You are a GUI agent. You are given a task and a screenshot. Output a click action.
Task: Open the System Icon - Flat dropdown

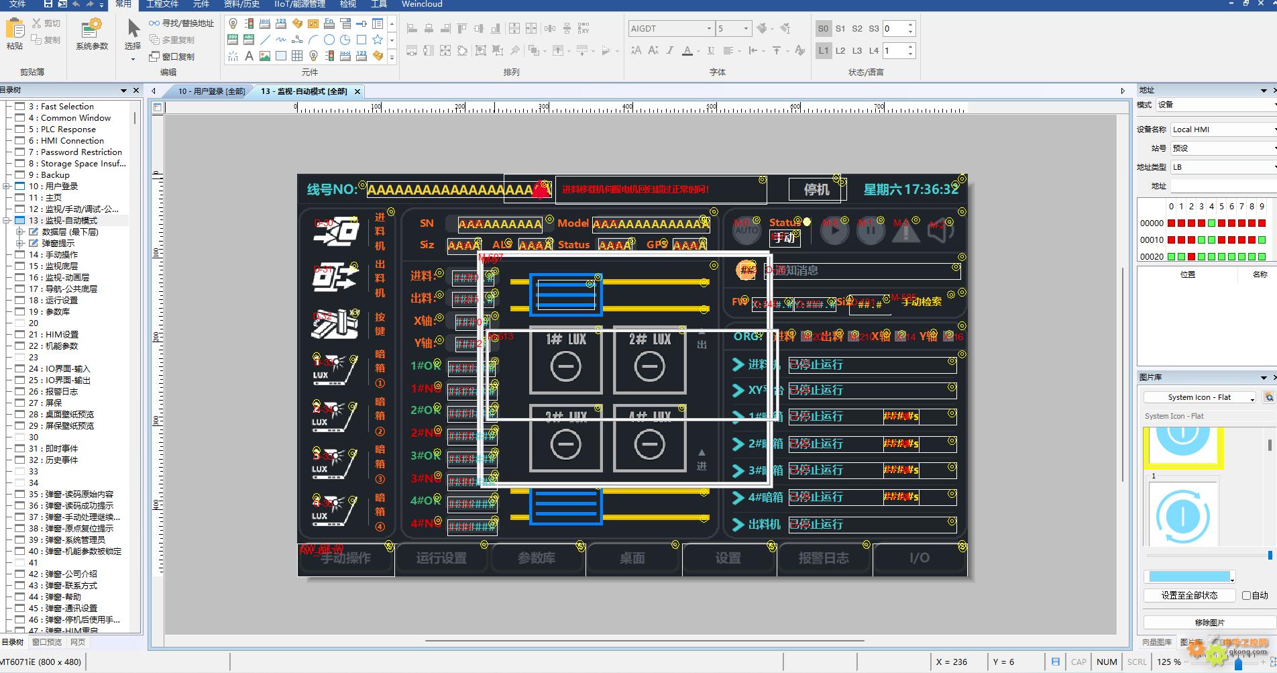(x=1200, y=397)
